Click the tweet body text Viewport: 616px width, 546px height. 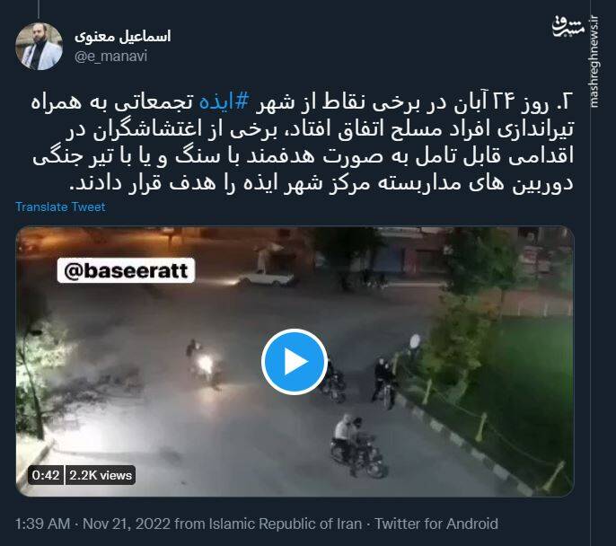coord(303,143)
